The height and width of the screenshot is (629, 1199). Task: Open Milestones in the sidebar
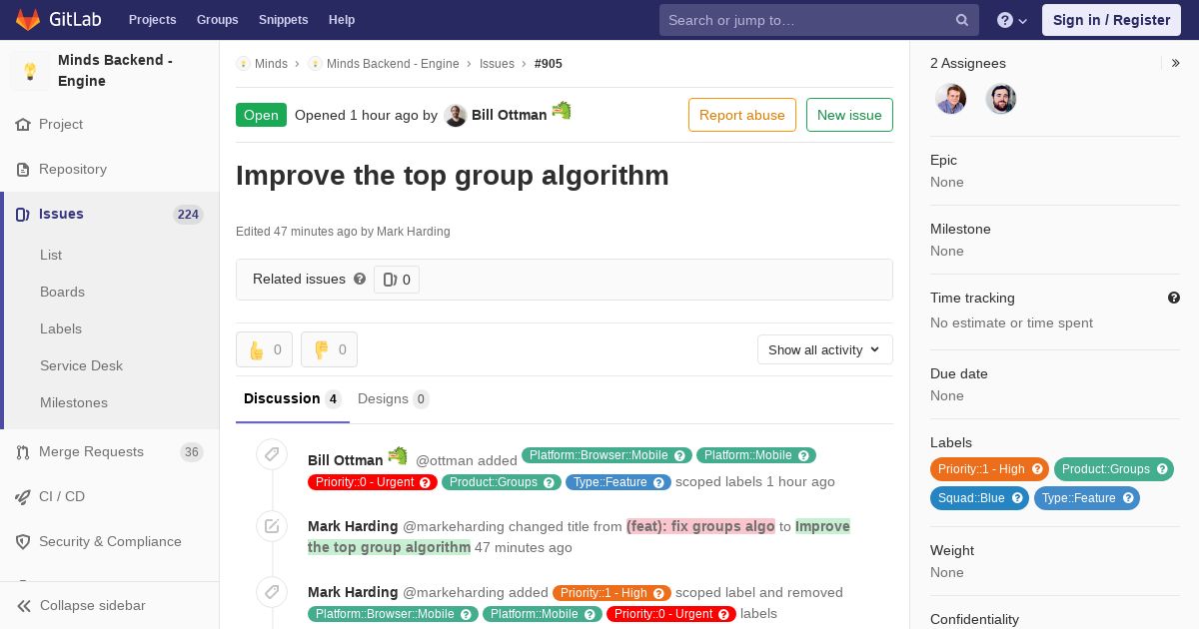pos(74,403)
